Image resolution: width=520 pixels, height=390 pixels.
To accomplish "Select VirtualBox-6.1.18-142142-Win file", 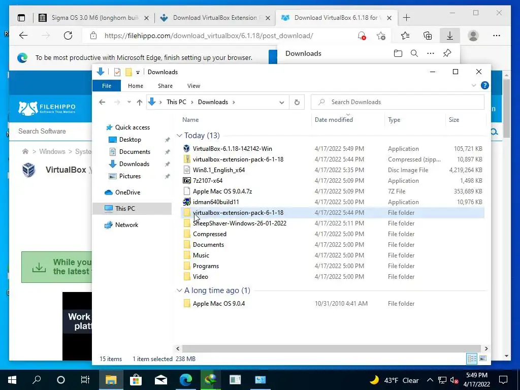I will (232, 149).
